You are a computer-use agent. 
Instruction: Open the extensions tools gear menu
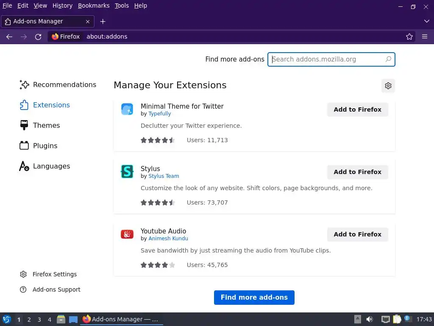coord(388,86)
